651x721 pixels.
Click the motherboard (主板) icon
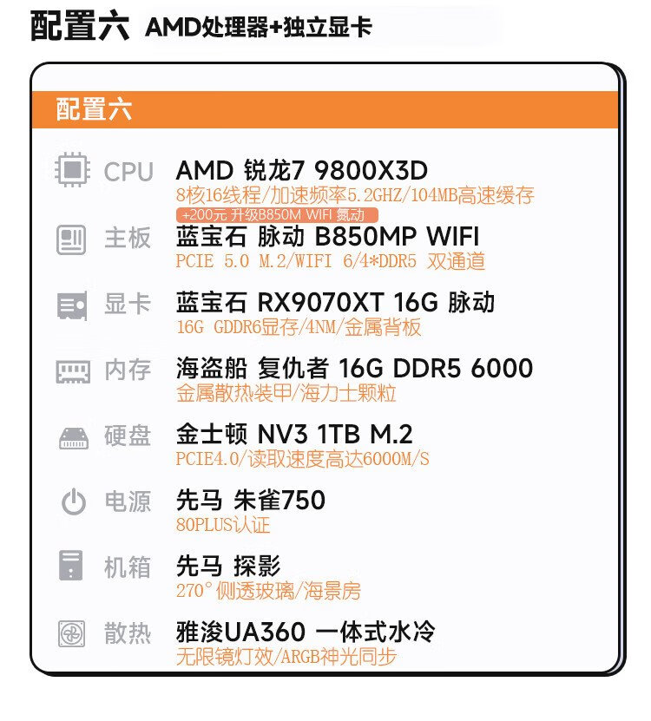click(x=72, y=238)
